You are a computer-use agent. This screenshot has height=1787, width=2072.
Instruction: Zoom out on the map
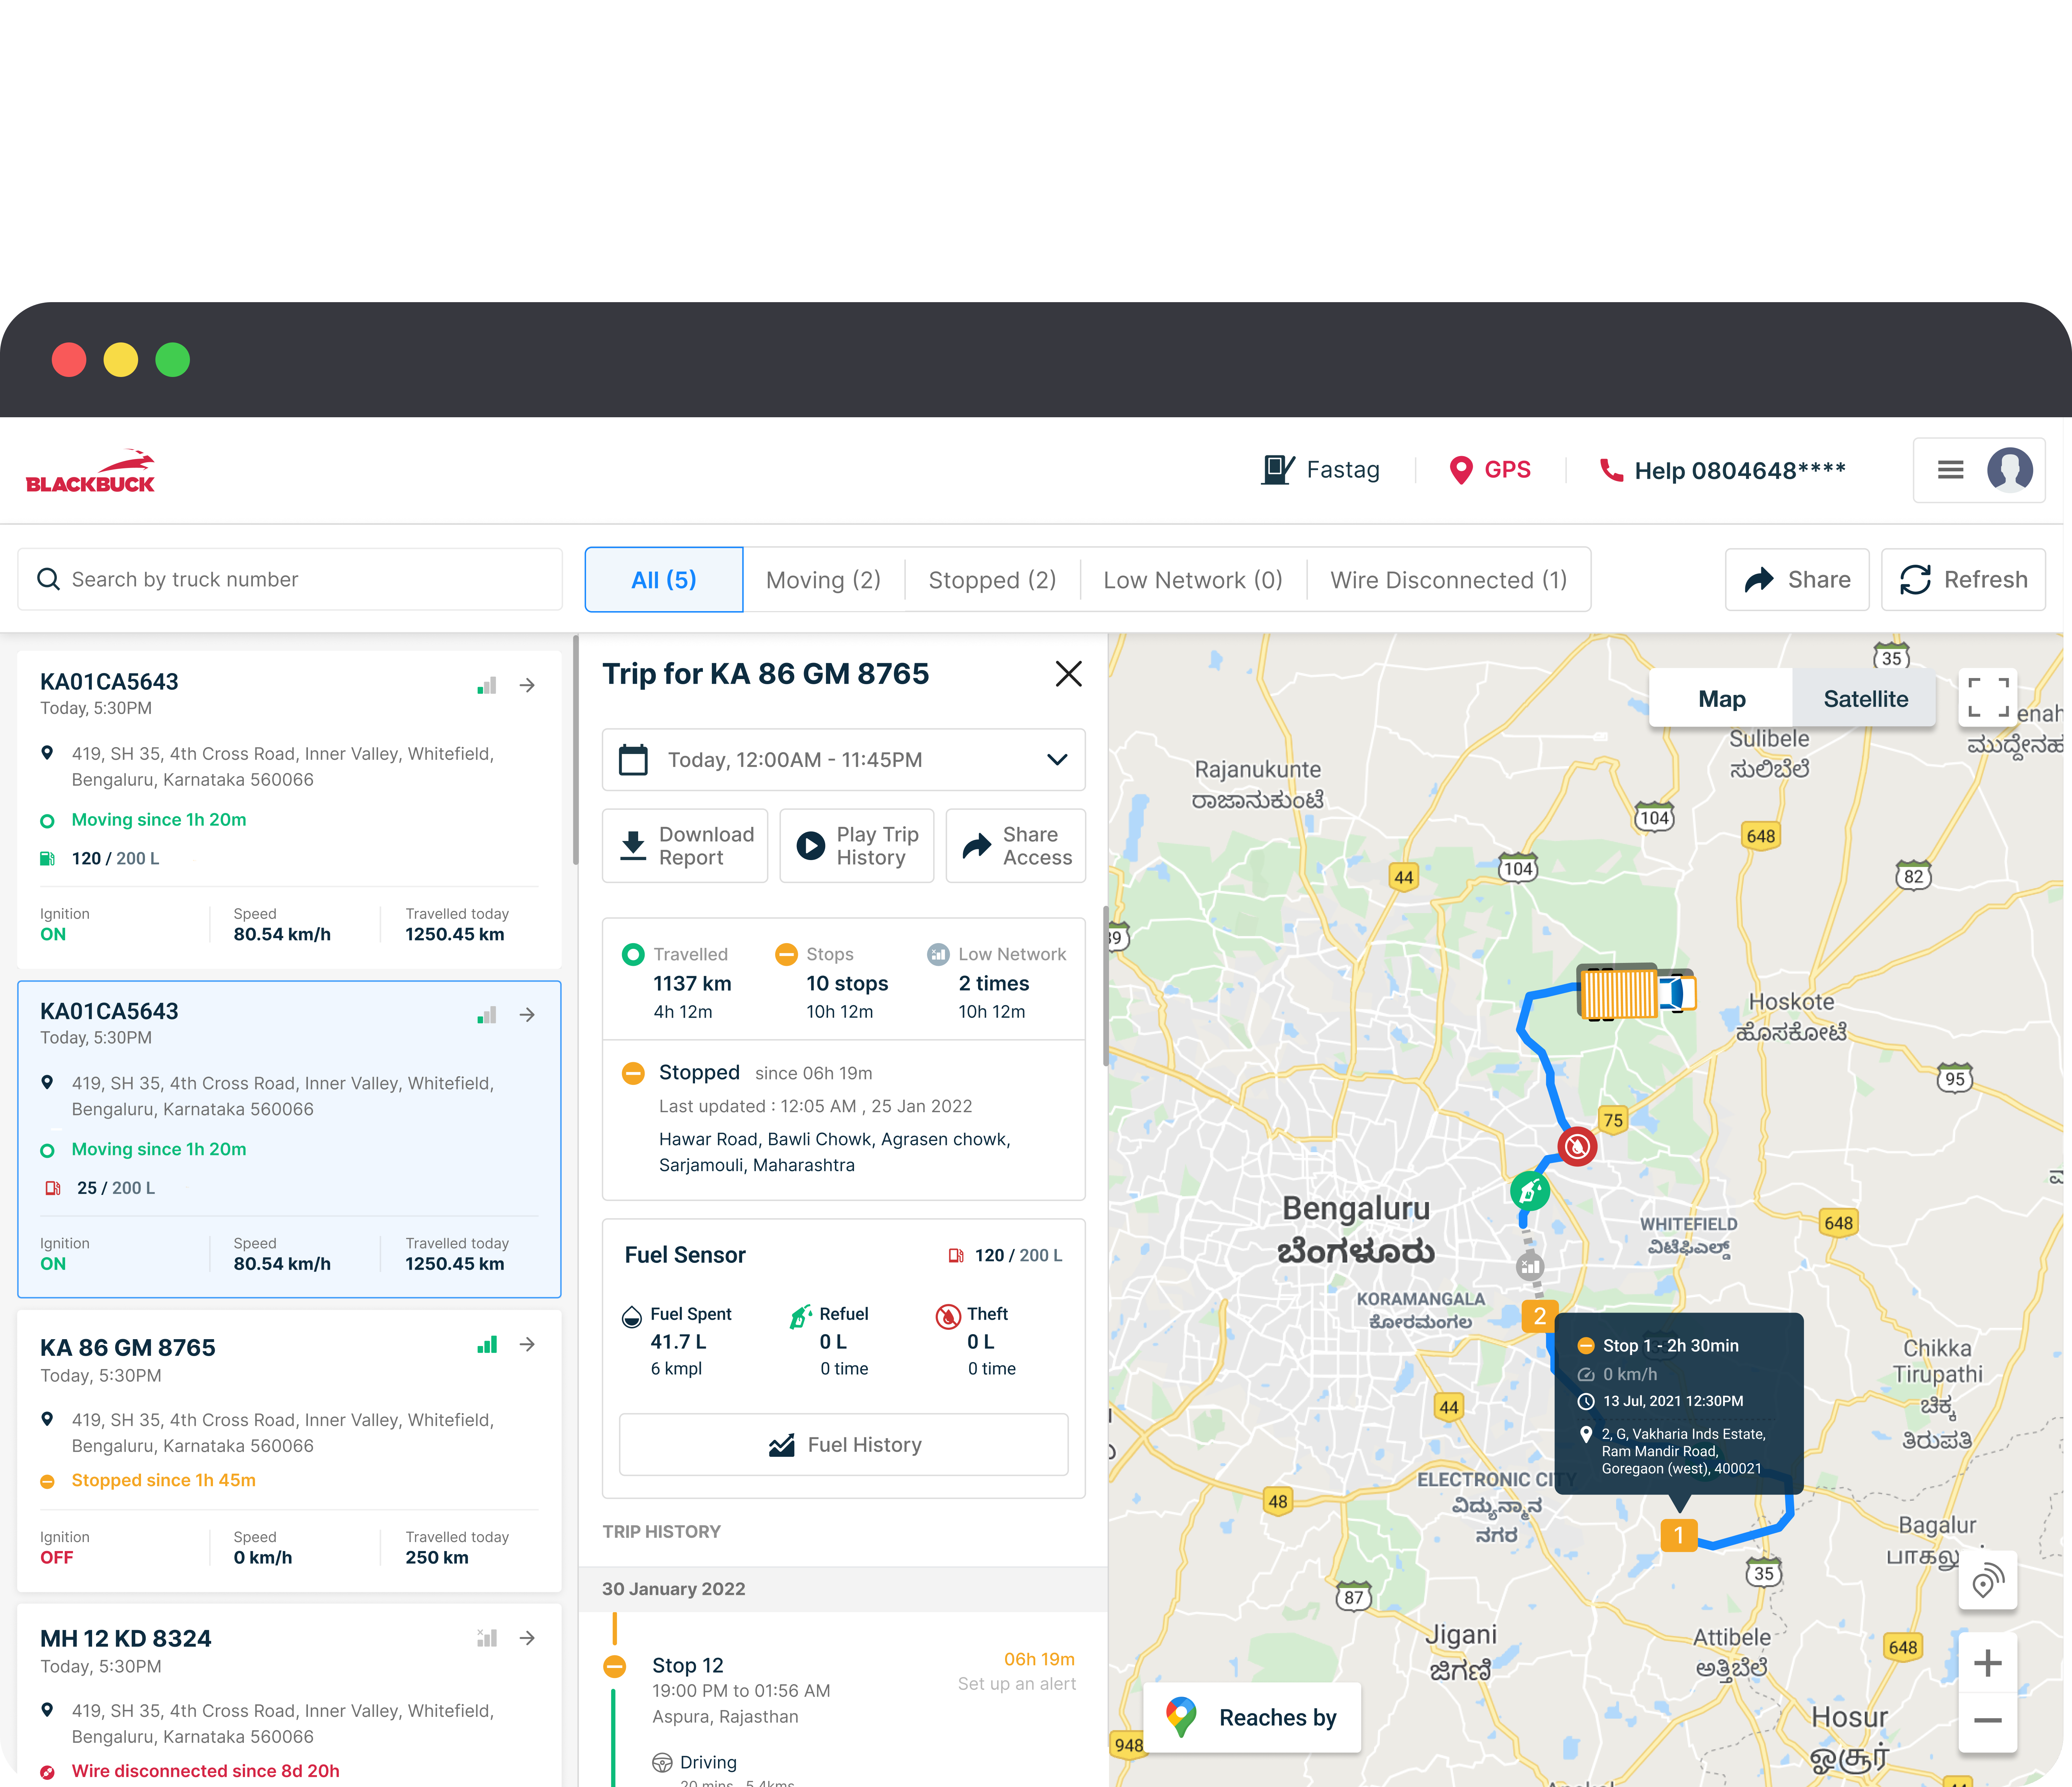[1987, 1721]
